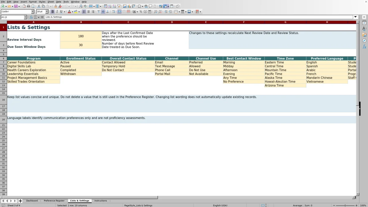
Task: Click the scroll to first sheet button
Action: point(3,201)
